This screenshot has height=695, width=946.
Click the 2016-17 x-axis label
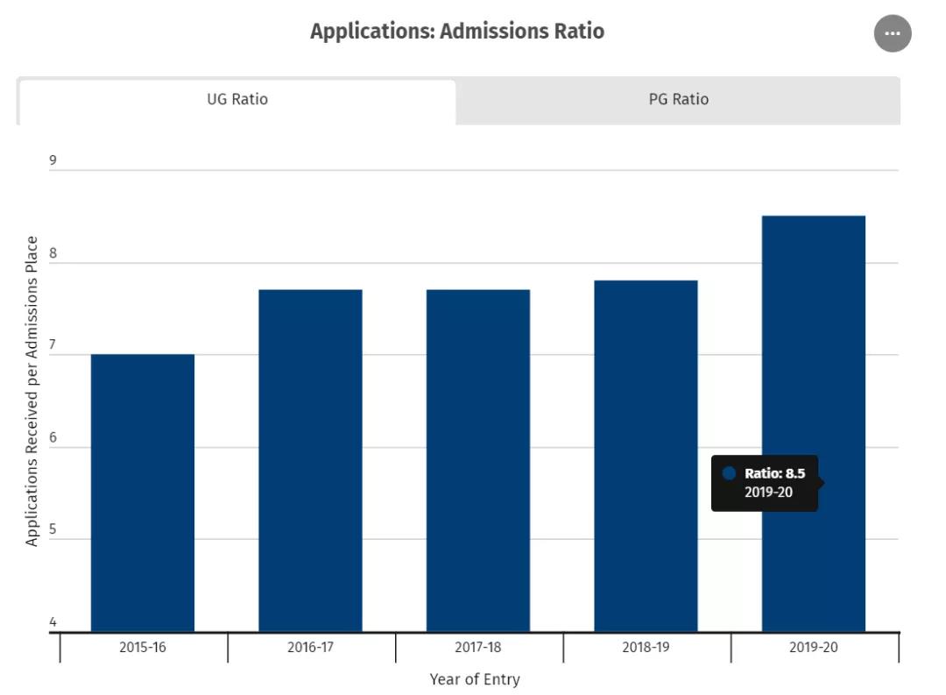pos(310,648)
